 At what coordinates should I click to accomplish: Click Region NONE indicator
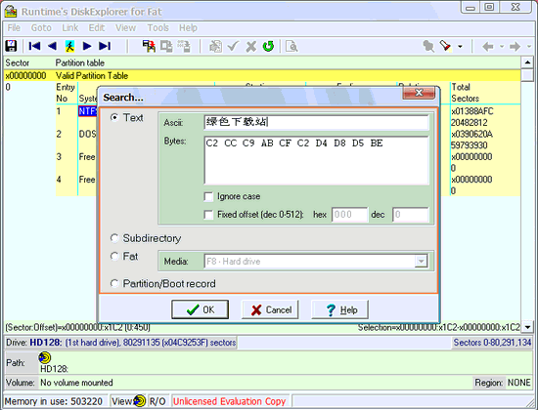[x=503, y=383]
